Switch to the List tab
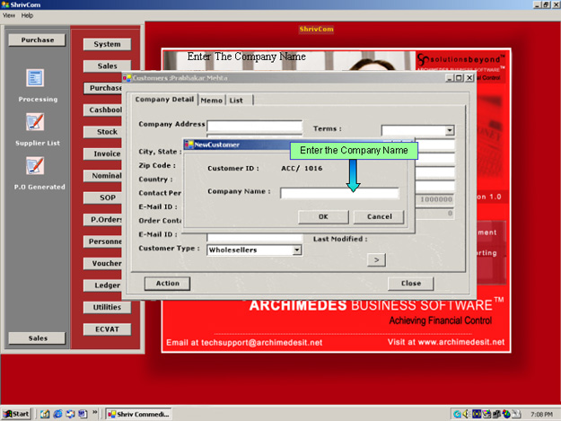 point(235,101)
